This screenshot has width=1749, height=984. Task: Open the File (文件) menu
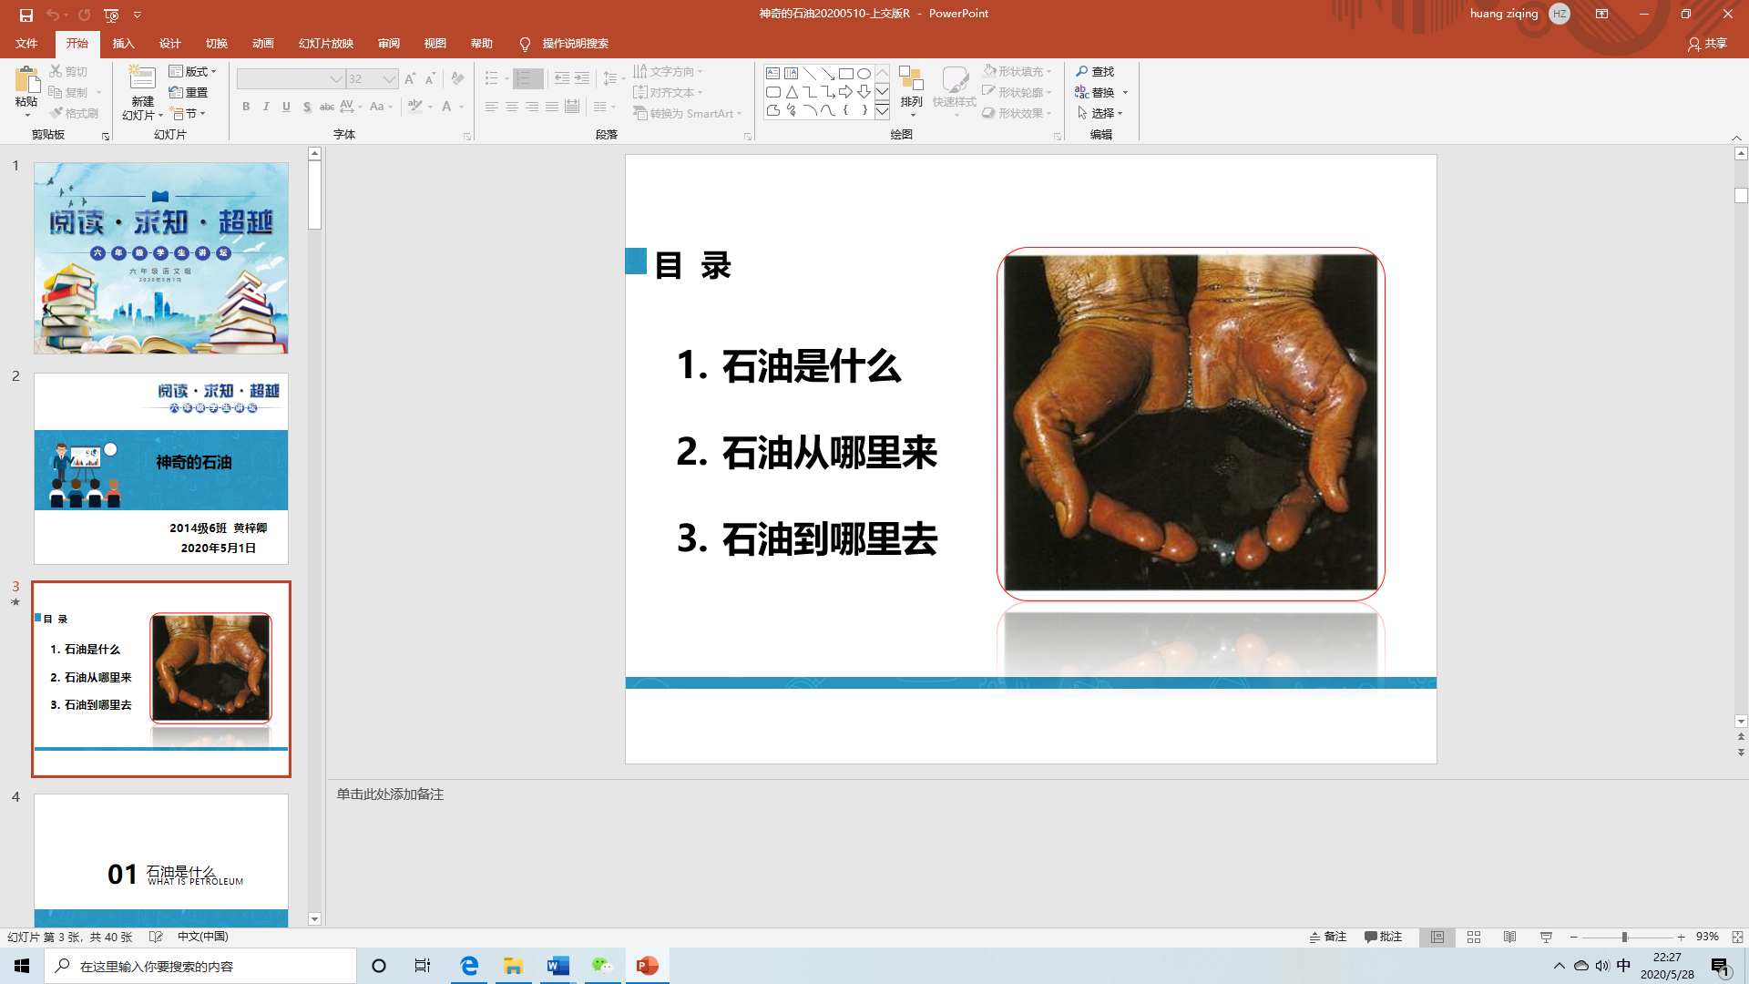point(26,44)
